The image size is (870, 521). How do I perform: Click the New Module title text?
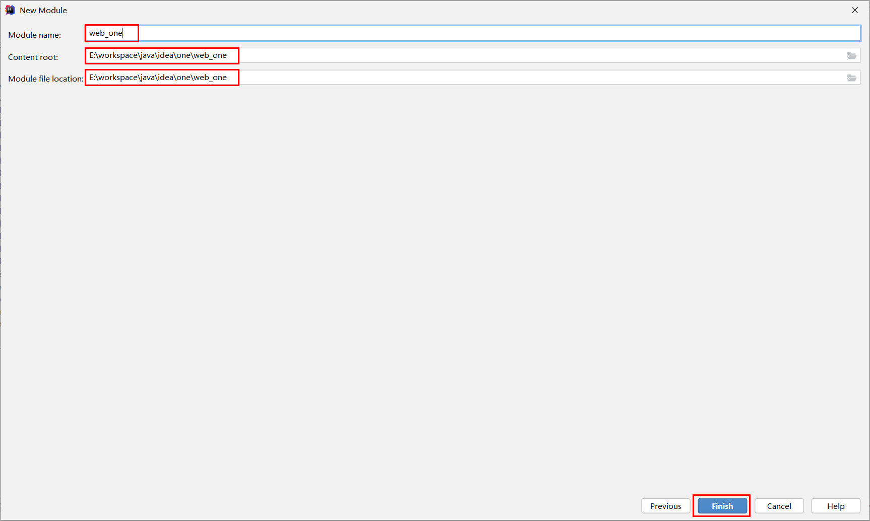pos(43,10)
